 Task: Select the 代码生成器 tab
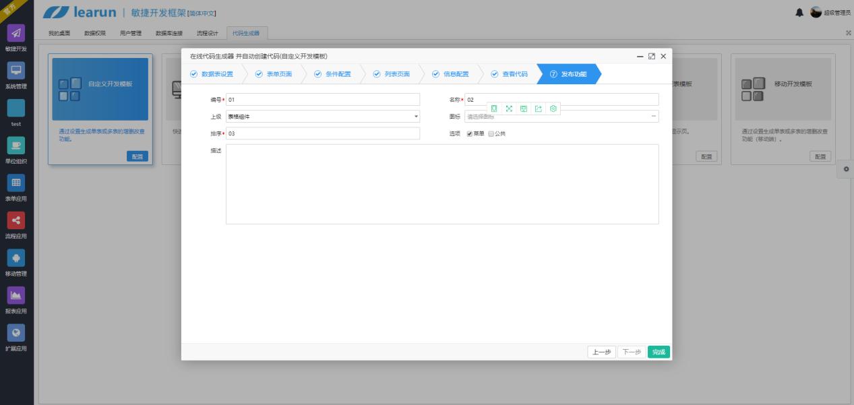[246, 33]
